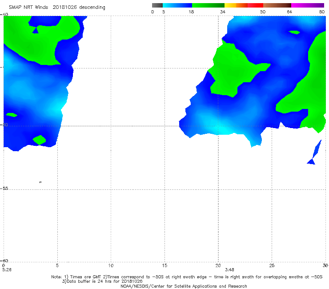Click the colorbar label '18'
The height and width of the screenshot is (289, 329).
[x=191, y=12]
